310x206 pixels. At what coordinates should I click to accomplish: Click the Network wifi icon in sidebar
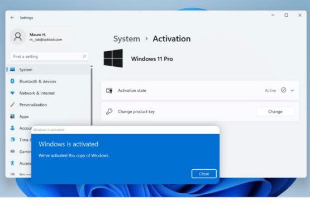point(12,93)
